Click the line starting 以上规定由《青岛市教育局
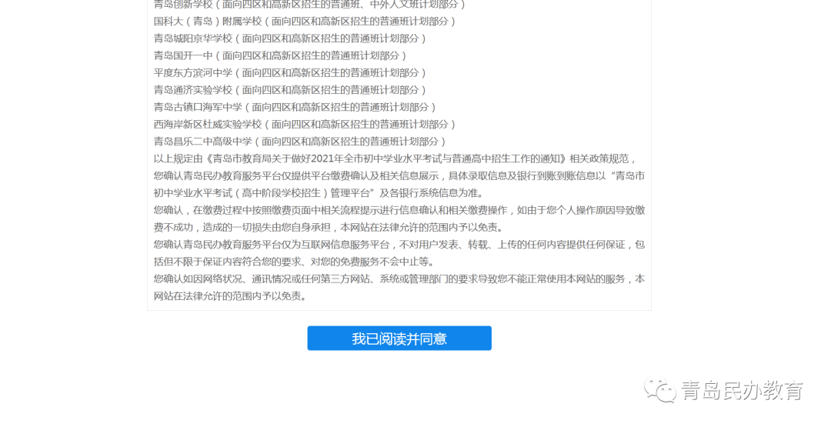The image size is (831, 427). pos(396,158)
